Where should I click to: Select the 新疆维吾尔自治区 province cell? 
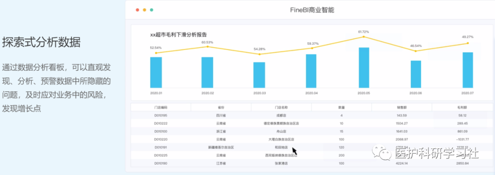[221, 147]
